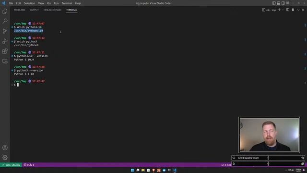Switch to the Problems tab
The width and height of the screenshot is (307, 173).
20,10
